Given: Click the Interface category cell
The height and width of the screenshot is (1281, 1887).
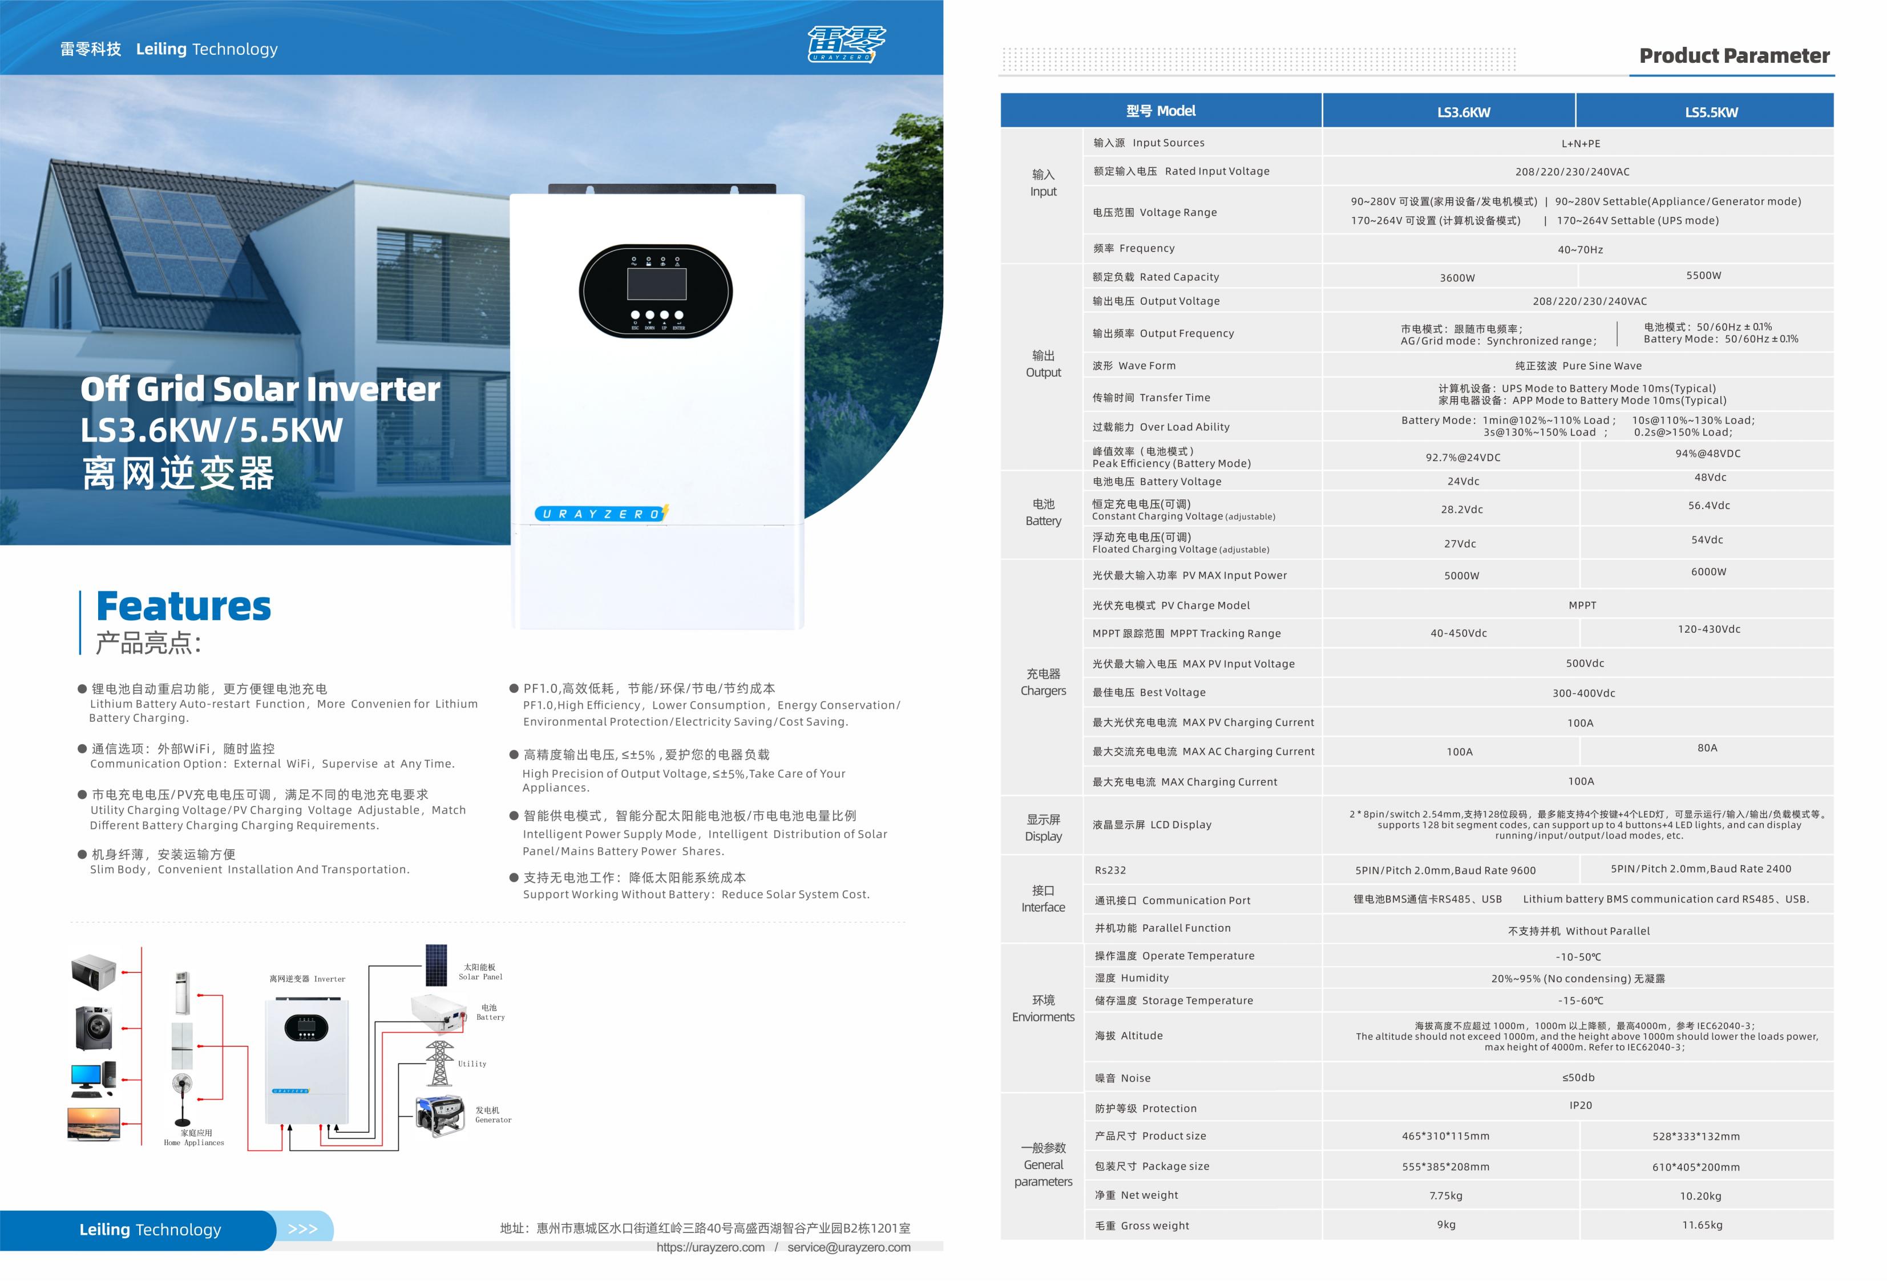Looking at the screenshot, I should tap(1043, 899).
